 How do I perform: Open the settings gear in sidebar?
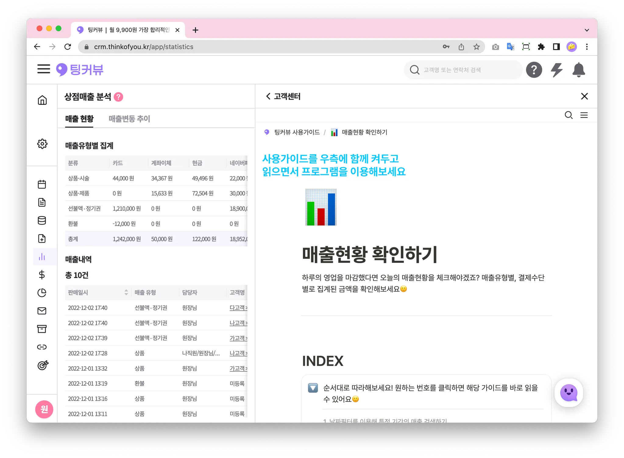point(42,144)
